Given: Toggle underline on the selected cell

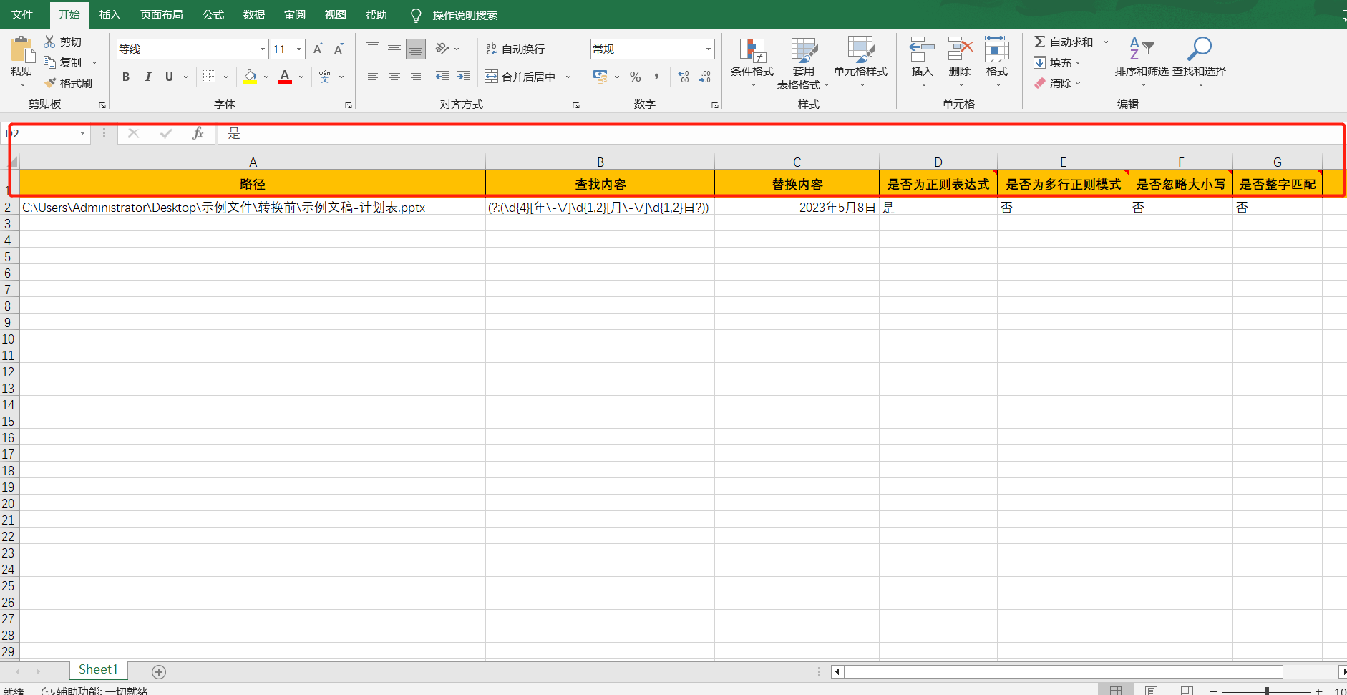Looking at the screenshot, I should pyautogui.click(x=168, y=77).
